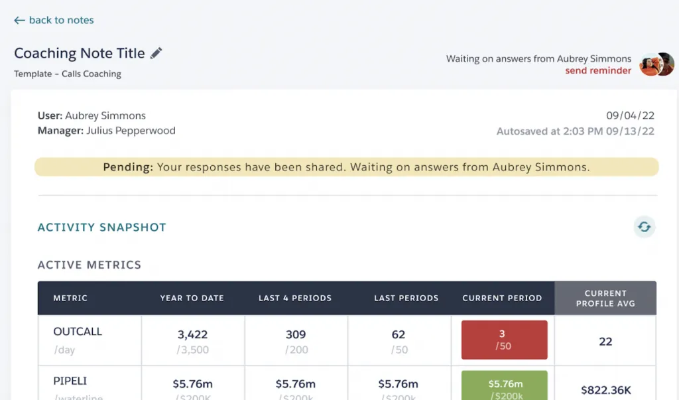Click PIPELI profile average $822.36K
Screen dimensions: 679x400
click(x=606, y=390)
